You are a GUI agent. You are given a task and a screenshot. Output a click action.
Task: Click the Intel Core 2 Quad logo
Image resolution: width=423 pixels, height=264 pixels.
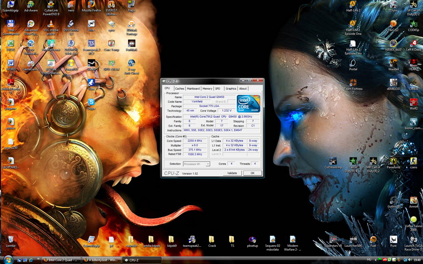click(x=248, y=103)
